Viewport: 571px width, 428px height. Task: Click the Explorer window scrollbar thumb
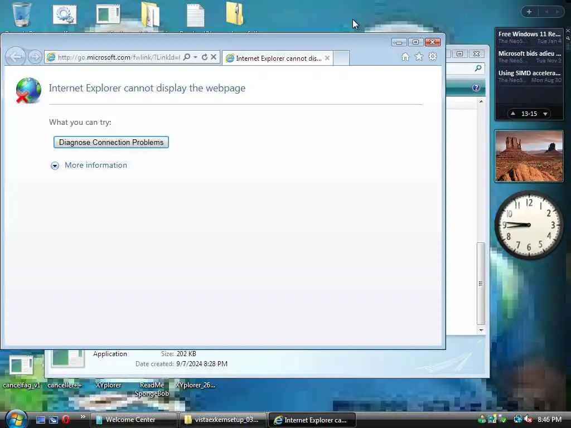click(481, 283)
